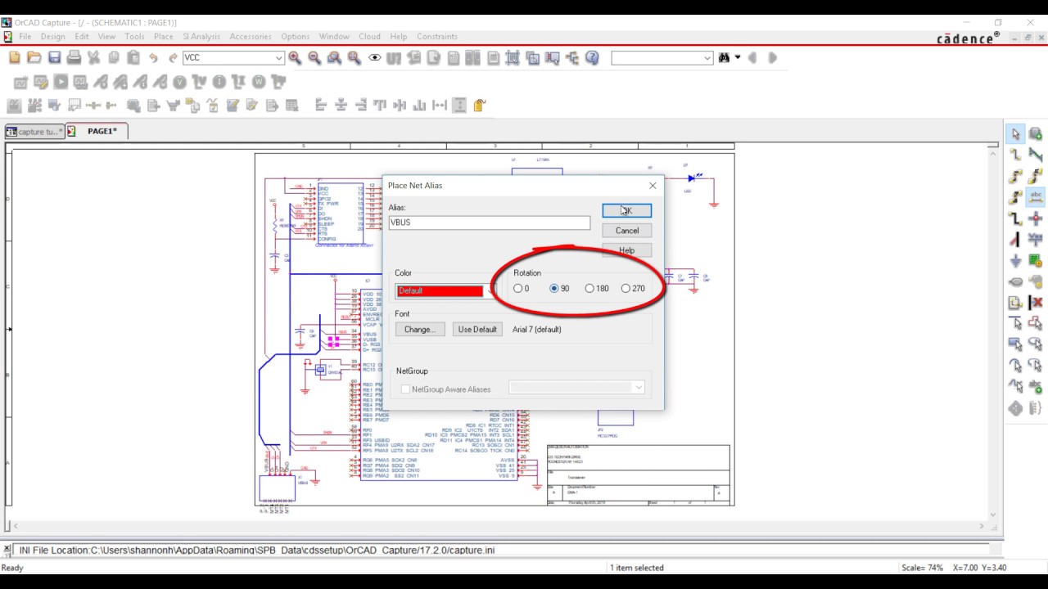
Task: Click the Change... font button
Action: [x=419, y=329]
